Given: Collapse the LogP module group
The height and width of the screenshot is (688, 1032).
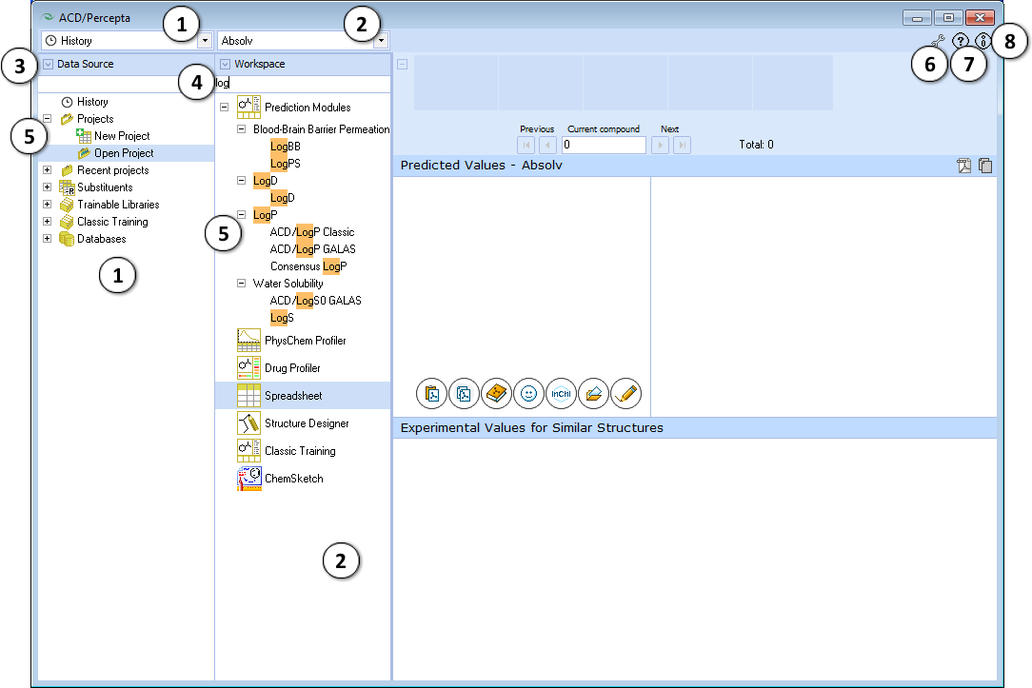Looking at the screenshot, I should click(x=242, y=215).
